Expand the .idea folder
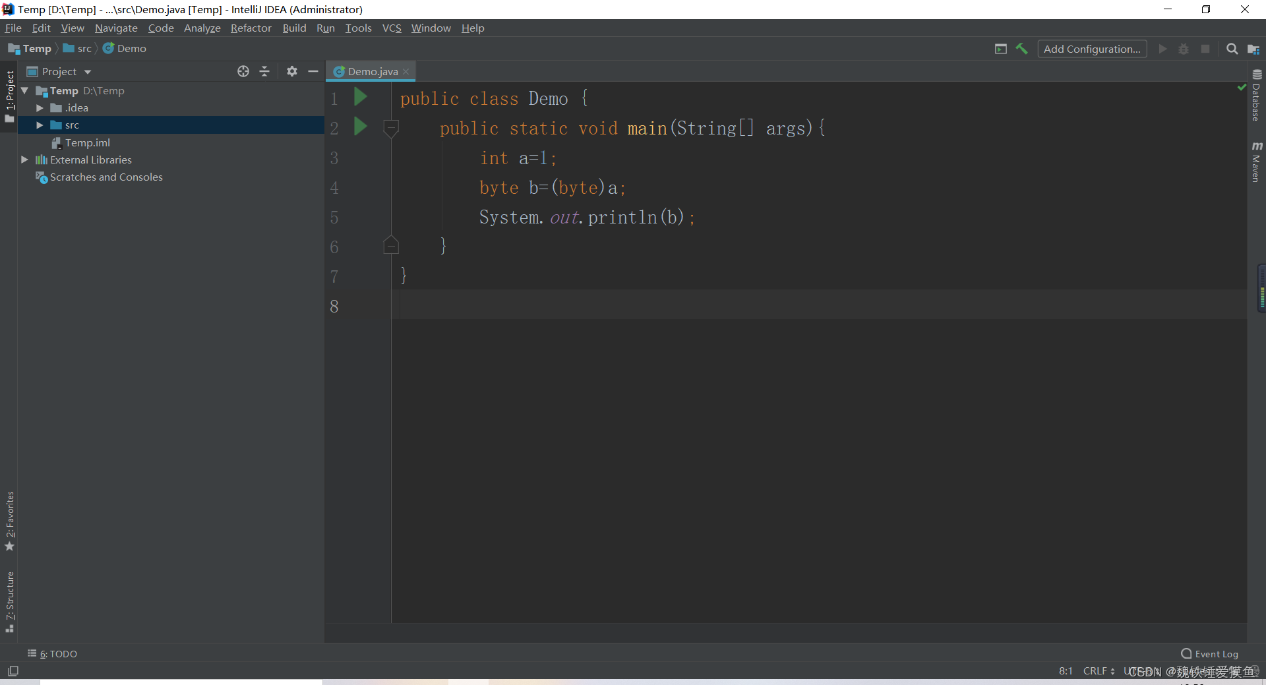The image size is (1266, 685). click(40, 107)
